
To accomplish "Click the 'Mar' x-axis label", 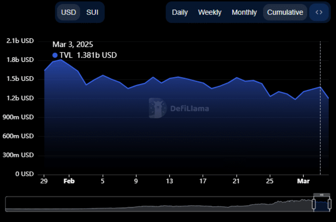I will pos(303,181).
